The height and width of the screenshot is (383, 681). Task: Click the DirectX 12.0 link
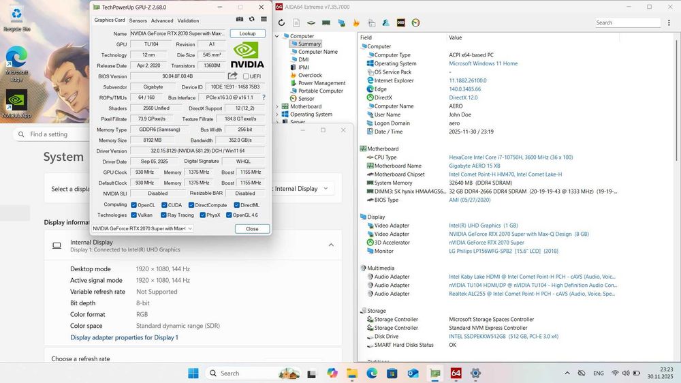(463, 97)
